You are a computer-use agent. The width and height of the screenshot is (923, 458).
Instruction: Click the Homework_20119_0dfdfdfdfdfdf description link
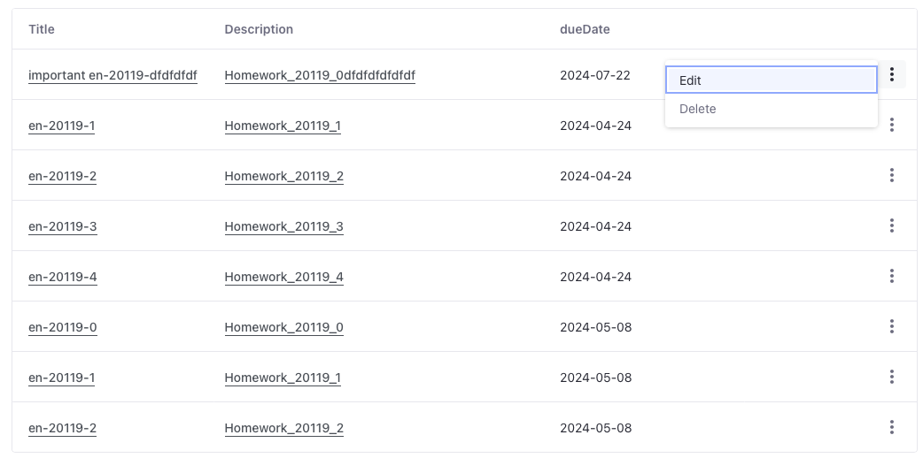(x=320, y=76)
